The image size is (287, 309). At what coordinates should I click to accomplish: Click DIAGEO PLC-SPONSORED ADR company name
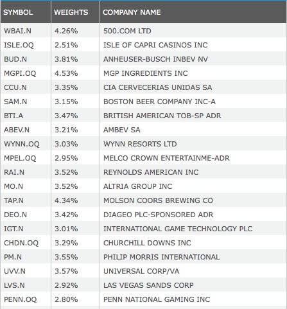[x=159, y=215]
